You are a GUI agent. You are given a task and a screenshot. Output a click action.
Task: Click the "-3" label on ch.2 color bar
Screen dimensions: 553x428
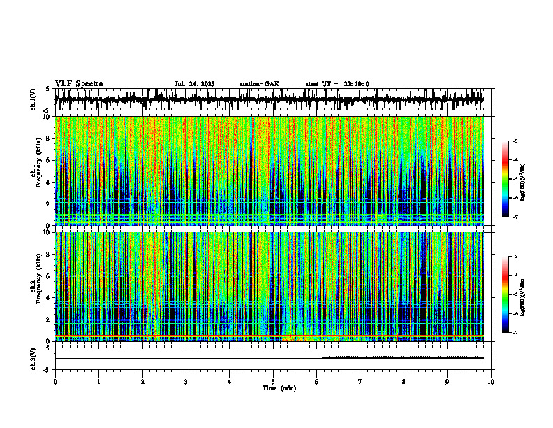coord(515,257)
